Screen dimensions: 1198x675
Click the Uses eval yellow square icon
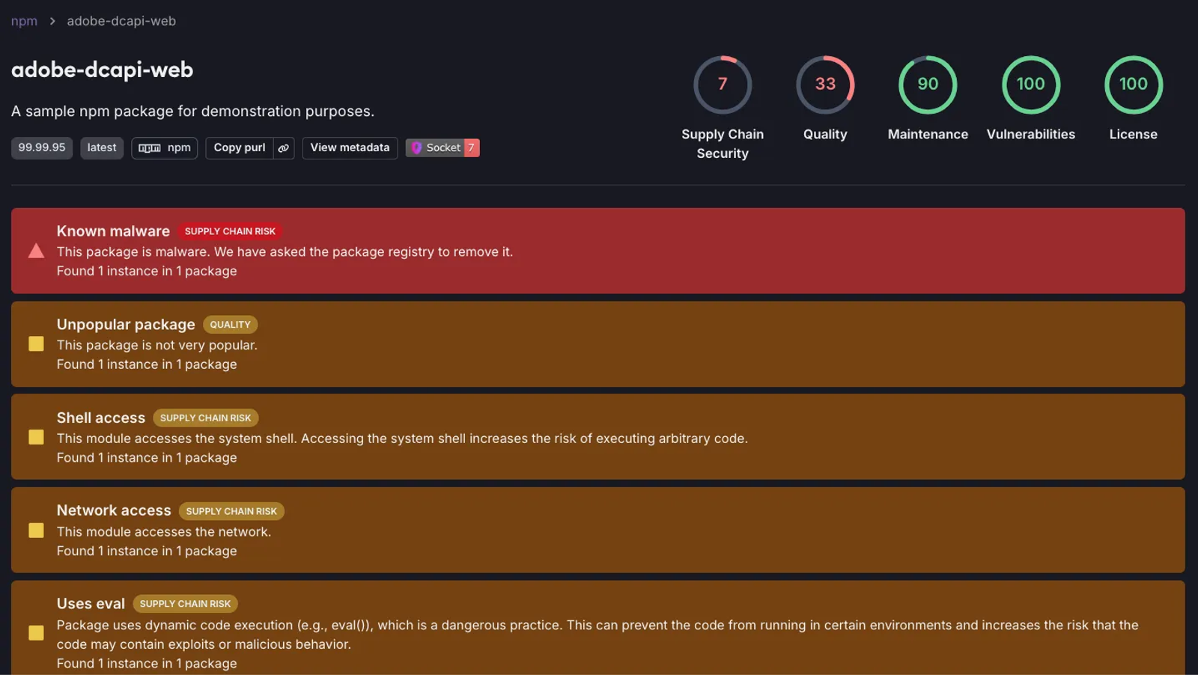[x=36, y=632]
